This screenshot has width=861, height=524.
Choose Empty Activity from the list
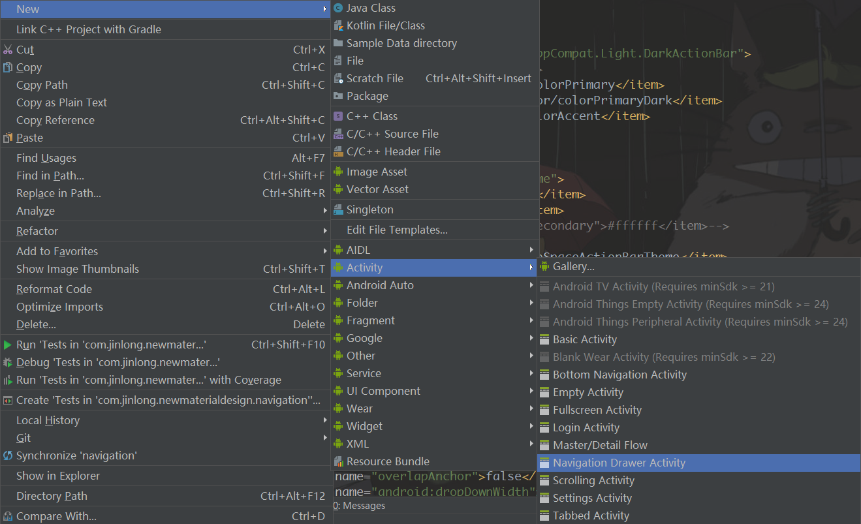(698, 392)
